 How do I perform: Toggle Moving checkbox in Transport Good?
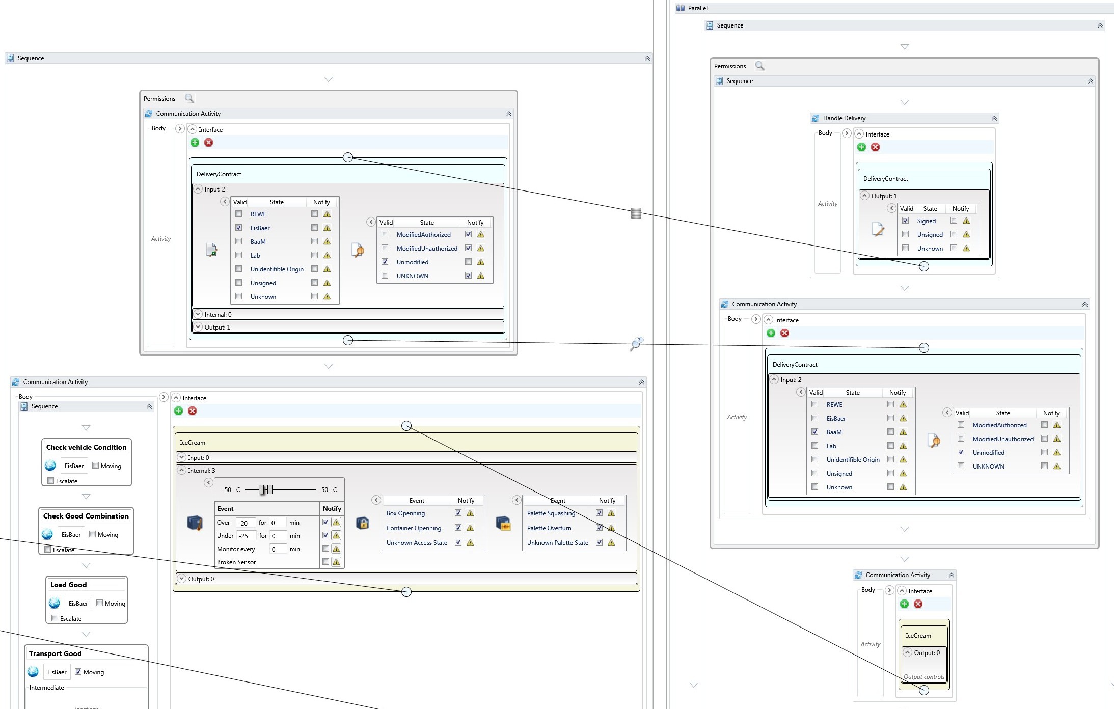(78, 672)
